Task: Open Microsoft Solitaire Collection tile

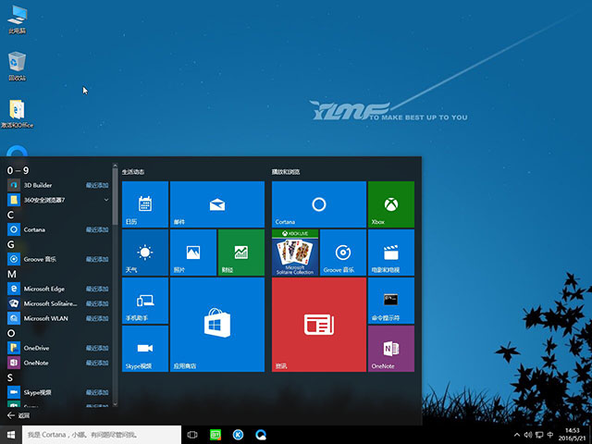Action: tap(295, 253)
